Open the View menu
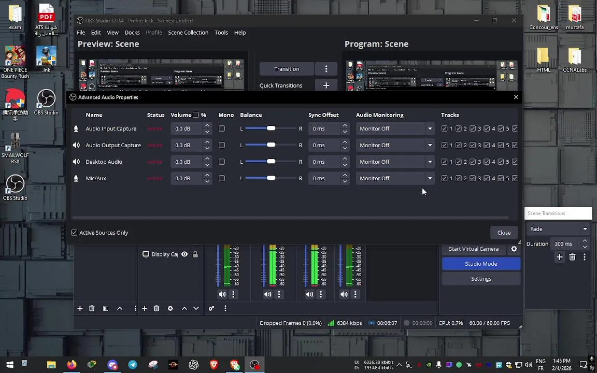 [x=112, y=32]
